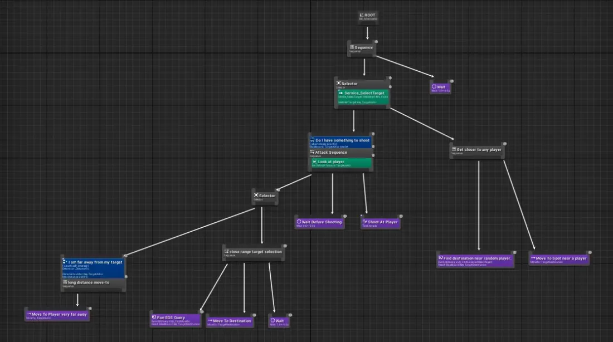613x342 pixels.
Task: Select the Wait task beside the top Sequence
Action: click(x=440, y=87)
